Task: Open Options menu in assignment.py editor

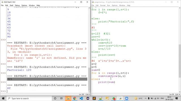Action: 115,5
